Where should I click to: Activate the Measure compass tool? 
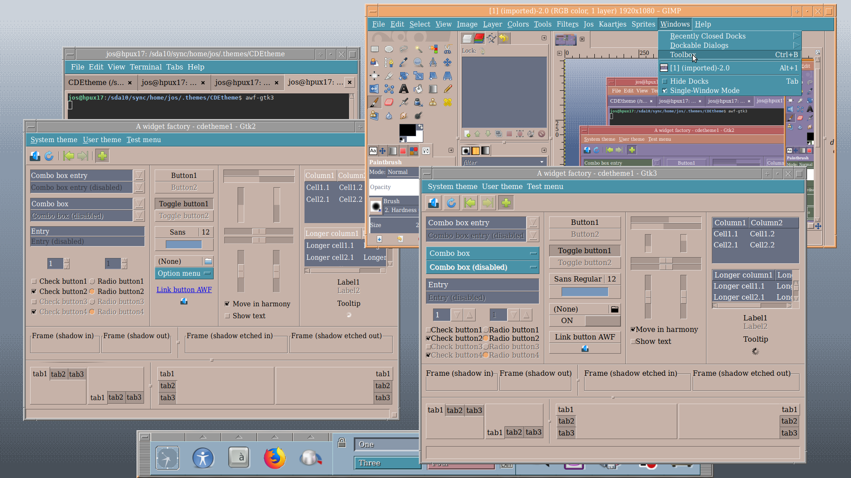tap(433, 62)
